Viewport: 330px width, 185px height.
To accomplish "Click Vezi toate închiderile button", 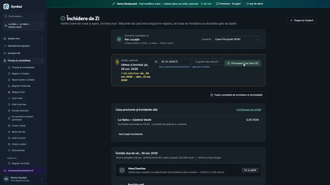I will [130, 134].
